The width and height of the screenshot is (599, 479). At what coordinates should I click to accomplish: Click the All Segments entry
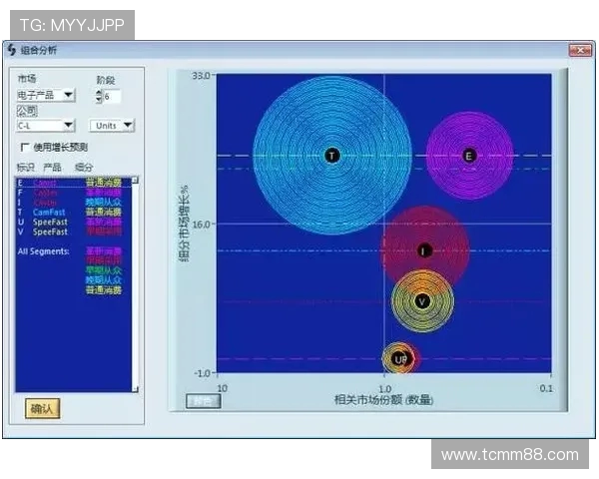43,250
